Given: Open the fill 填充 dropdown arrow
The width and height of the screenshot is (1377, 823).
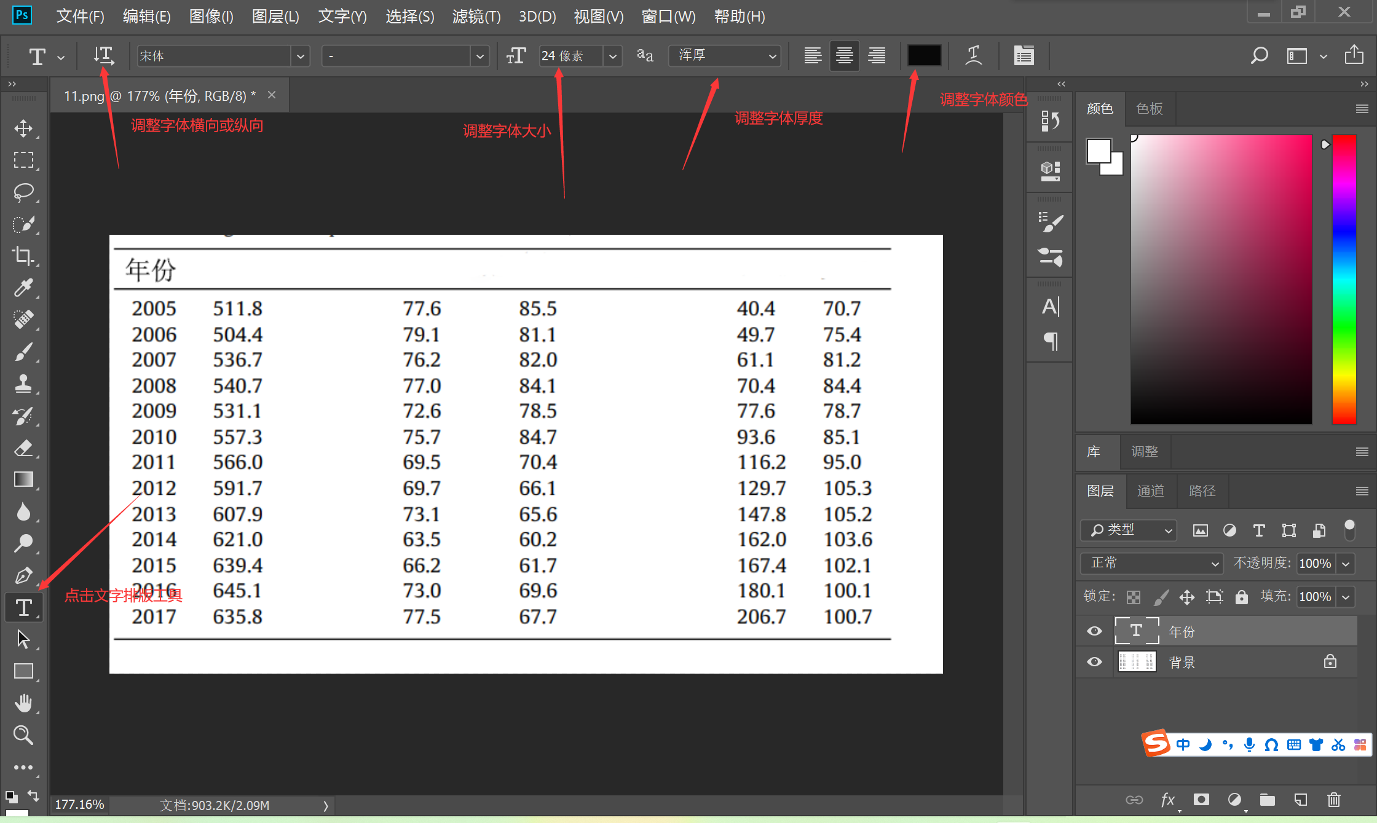Looking at the screenshot, I should click(x=1346, y=597).
